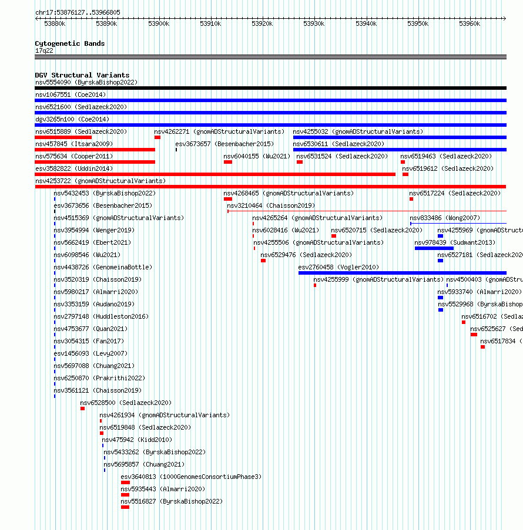Open esv1456093 (Levy2007) variant
This screenshot has height=530, width=523.
point(90,353)
